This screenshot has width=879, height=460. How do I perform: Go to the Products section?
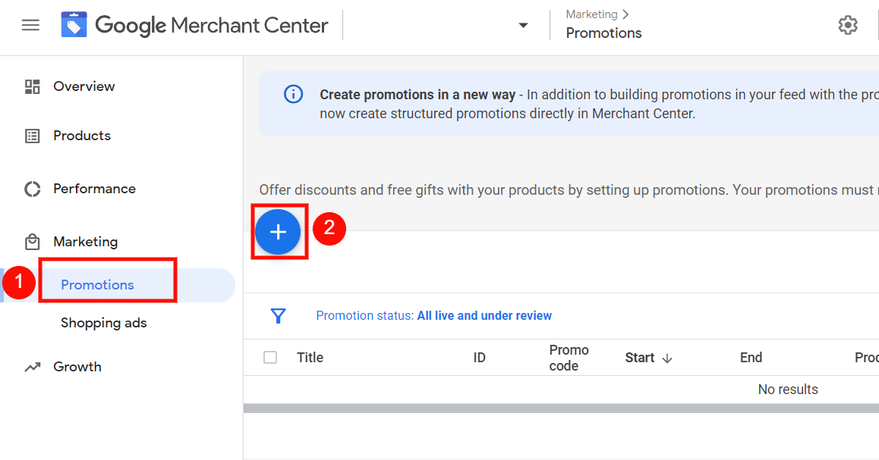click(x=82, y=136)
